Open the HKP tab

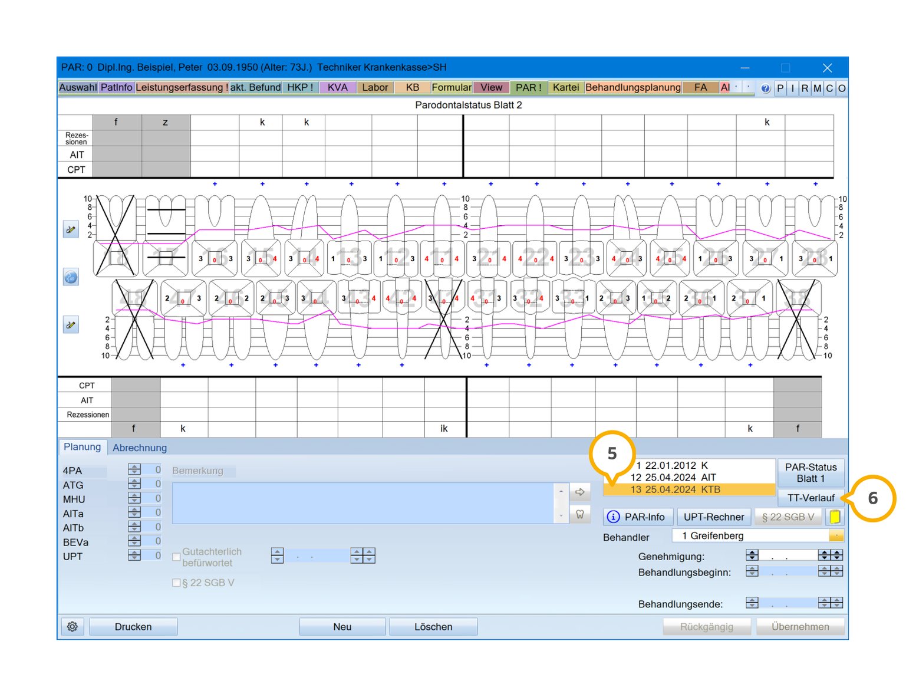tap(300, 87)
